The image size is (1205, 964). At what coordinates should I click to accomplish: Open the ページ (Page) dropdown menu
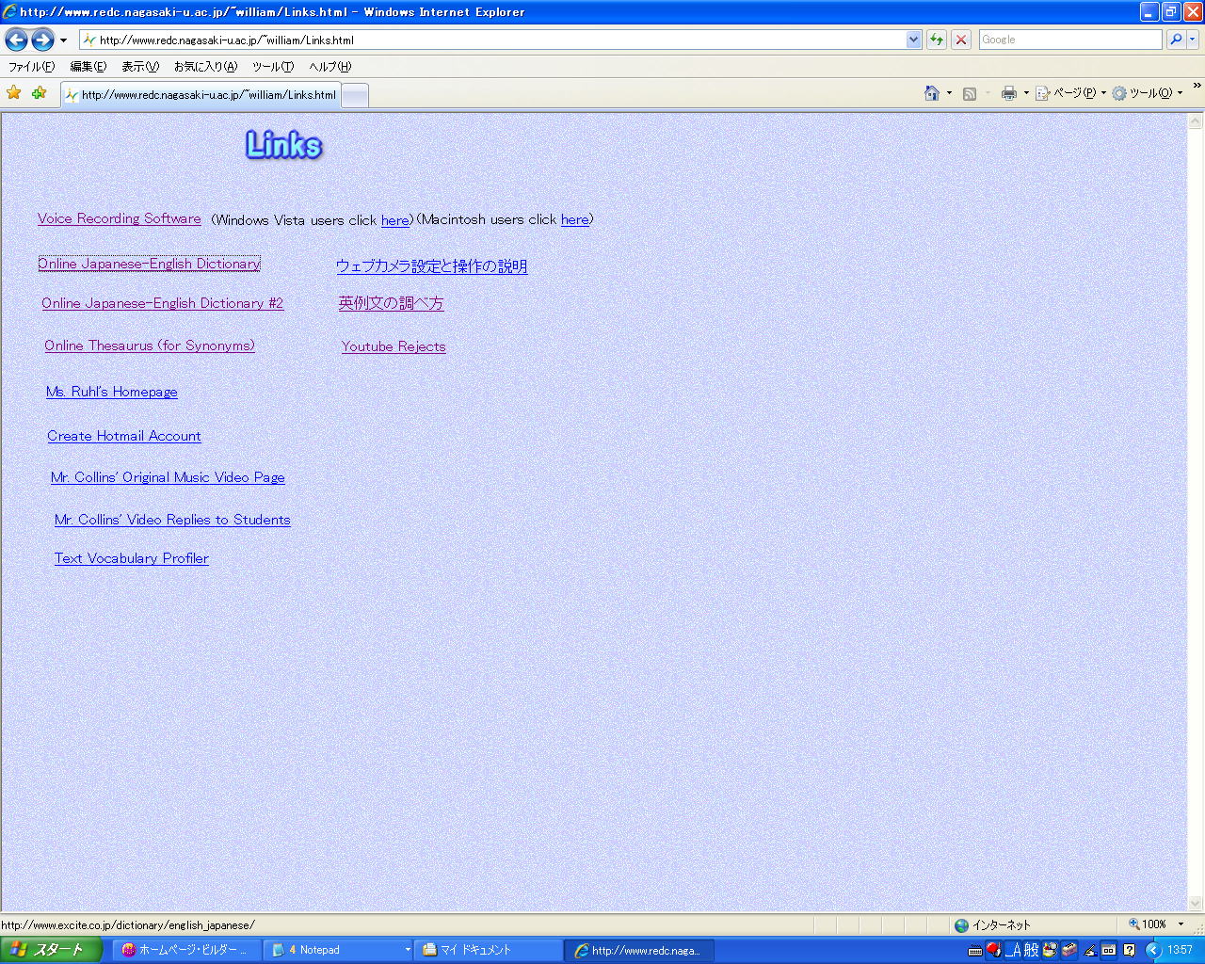1071,93
